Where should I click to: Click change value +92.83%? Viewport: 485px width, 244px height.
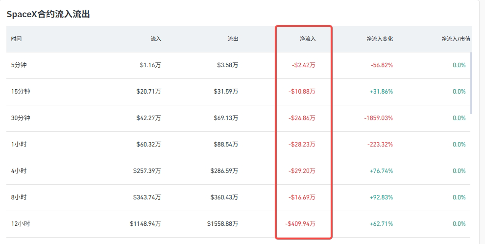(x=381, y=197)
